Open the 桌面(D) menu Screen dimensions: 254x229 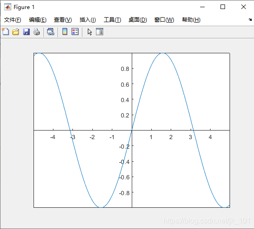(x=138, y=20)
